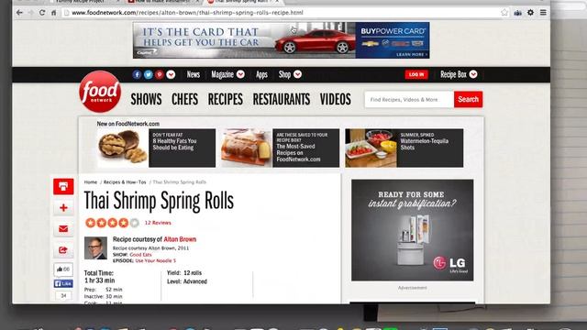
Task: Open Alton Brown chef link
Action: [x=180, y=239]
